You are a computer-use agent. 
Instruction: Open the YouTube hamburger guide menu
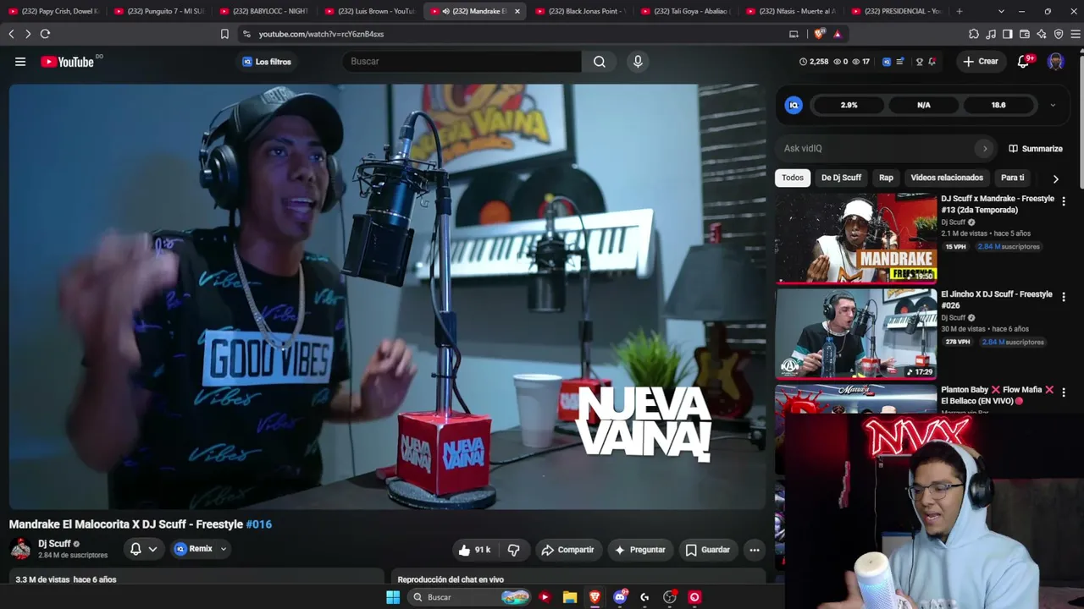(20, 62)
